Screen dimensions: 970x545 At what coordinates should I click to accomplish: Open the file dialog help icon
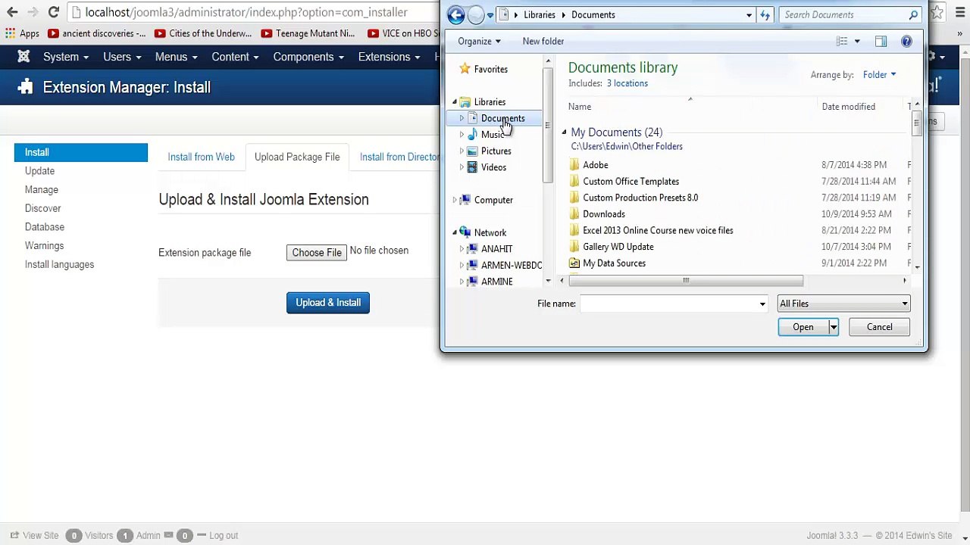coord(906,42)
